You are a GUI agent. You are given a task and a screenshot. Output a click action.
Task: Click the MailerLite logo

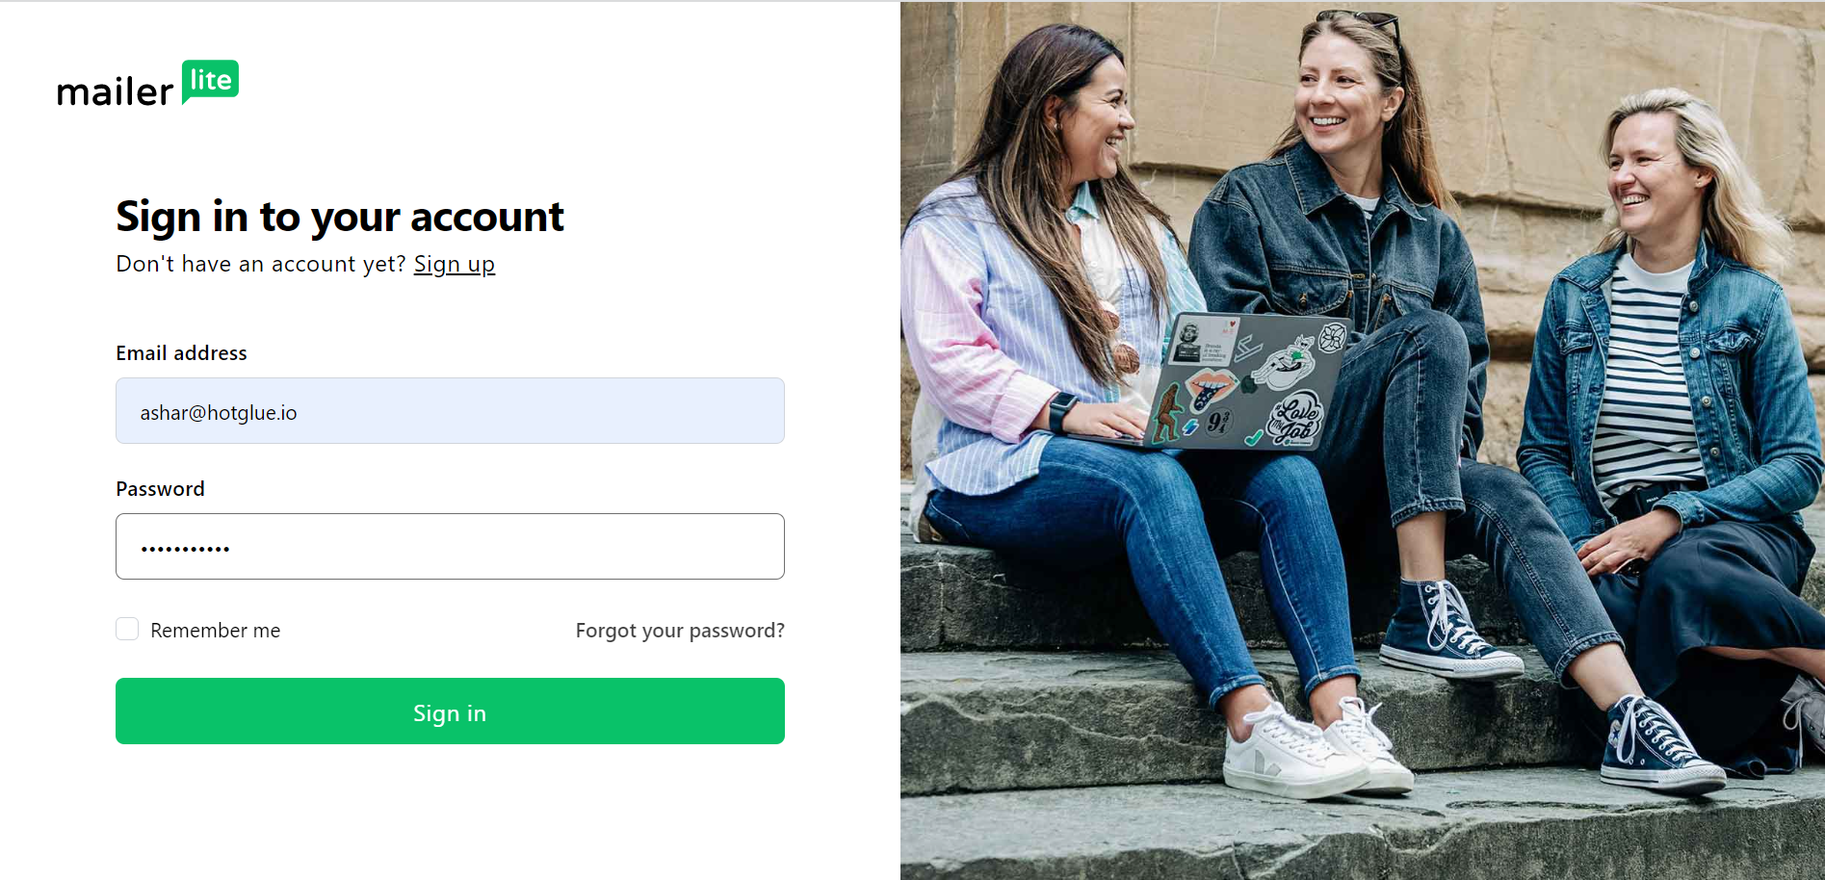pyautogui.click(x=147, y=84)
